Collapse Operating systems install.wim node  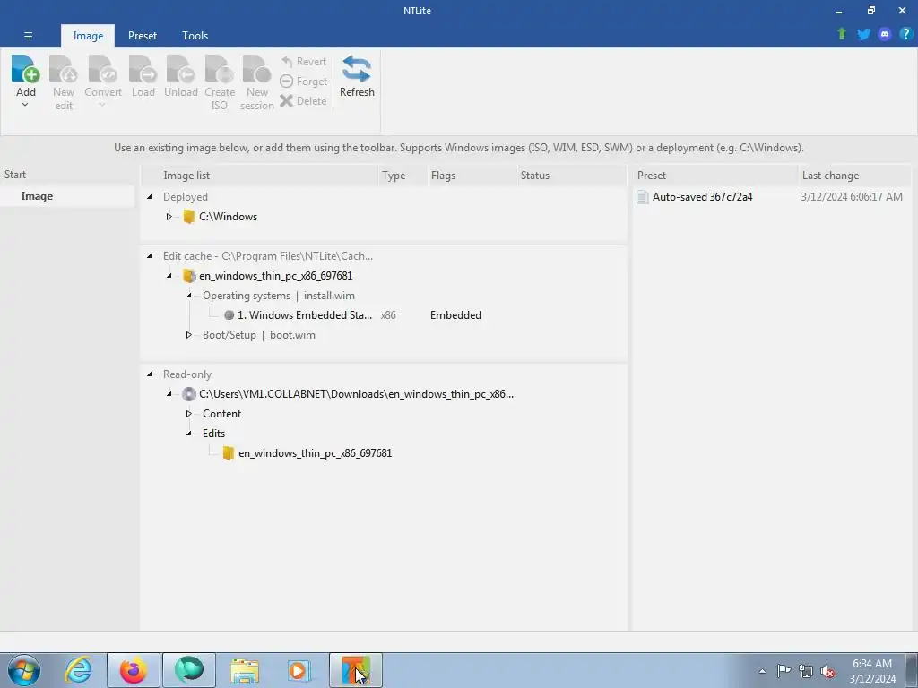(x=188, y=296)
